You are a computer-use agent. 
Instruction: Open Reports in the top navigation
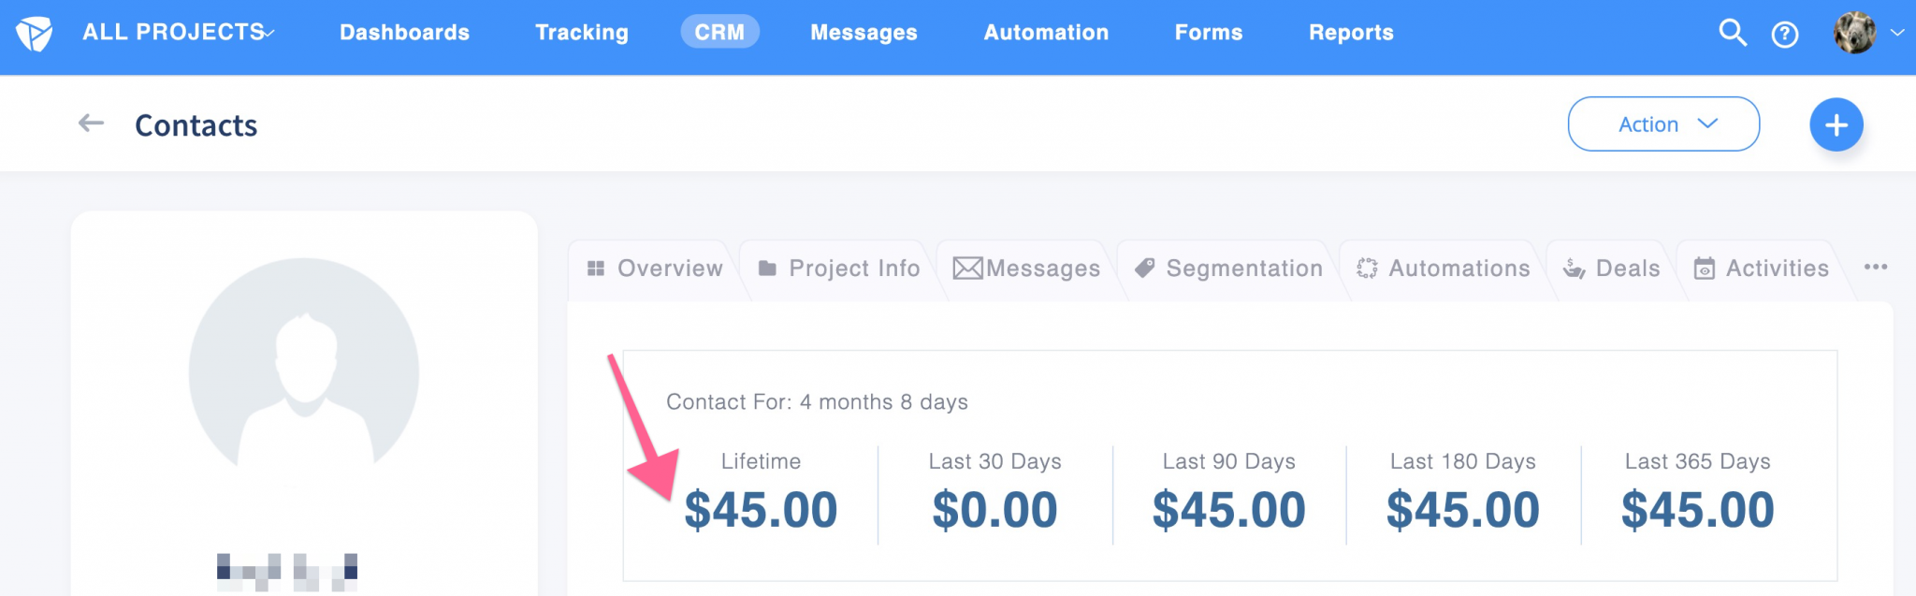click(x=1351, y=33)
